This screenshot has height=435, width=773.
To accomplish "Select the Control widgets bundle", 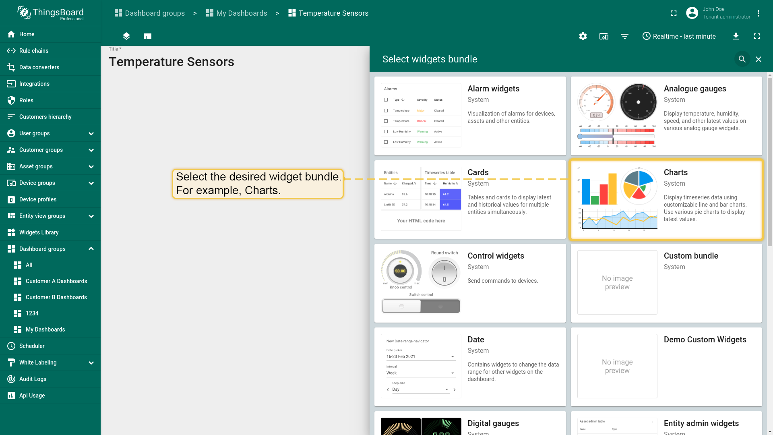I will pyautogui.click(x=470, y=283).
